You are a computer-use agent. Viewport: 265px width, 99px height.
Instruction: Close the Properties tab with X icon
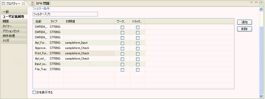(x=24, y=3)
